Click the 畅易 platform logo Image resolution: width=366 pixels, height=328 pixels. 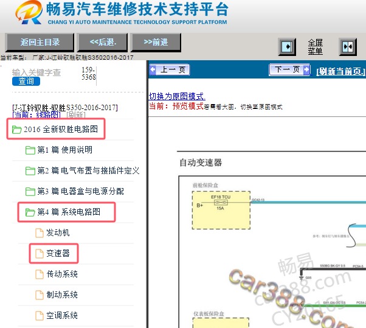tap(29, 12)
